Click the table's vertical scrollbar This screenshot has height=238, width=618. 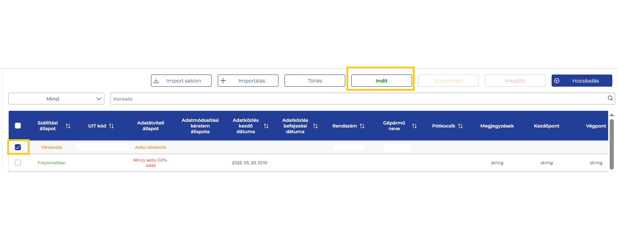pyautogui.click(x=612, y=144)
